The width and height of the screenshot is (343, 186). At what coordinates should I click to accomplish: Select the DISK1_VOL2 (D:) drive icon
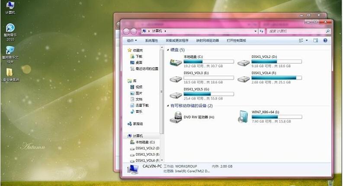point(244,63)
